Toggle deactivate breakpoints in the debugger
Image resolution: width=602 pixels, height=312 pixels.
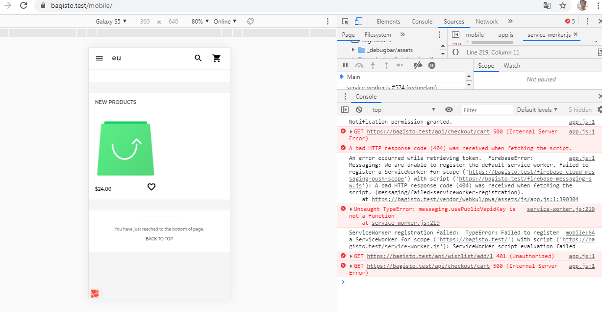click(x=418, y=65)
